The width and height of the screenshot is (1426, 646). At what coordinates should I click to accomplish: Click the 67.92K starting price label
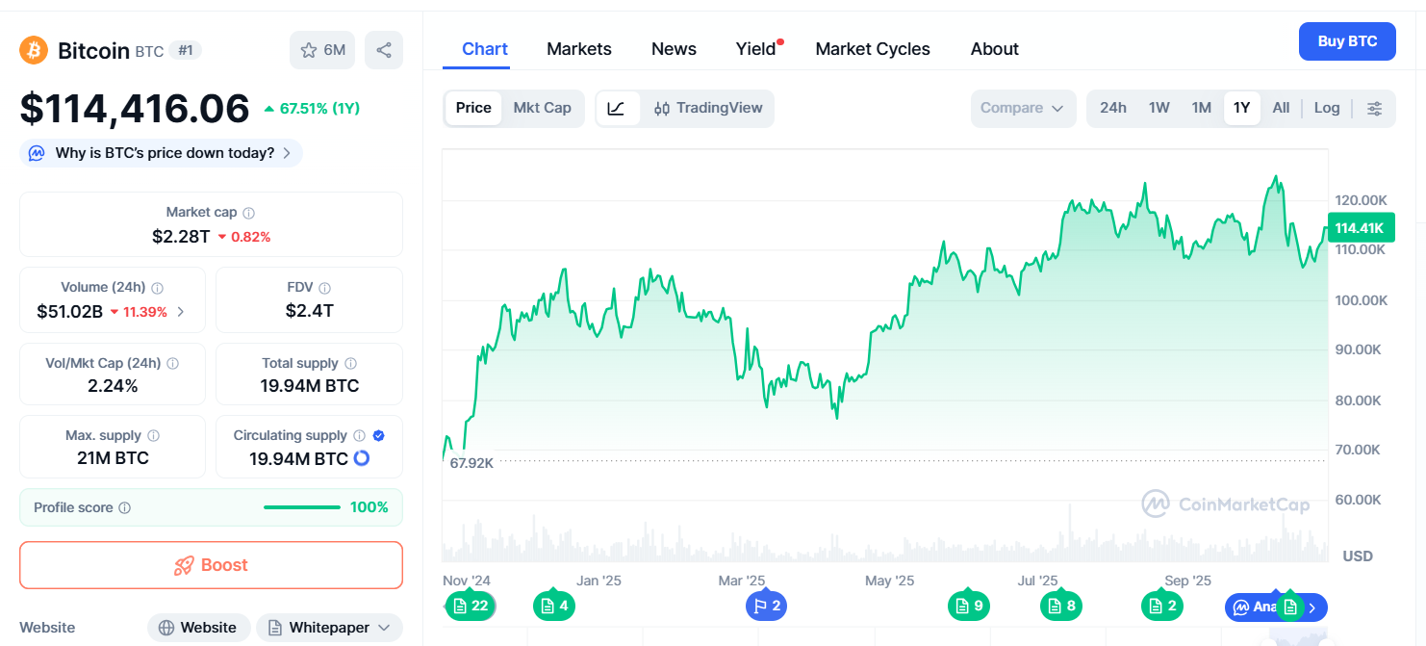click(471, 463)
